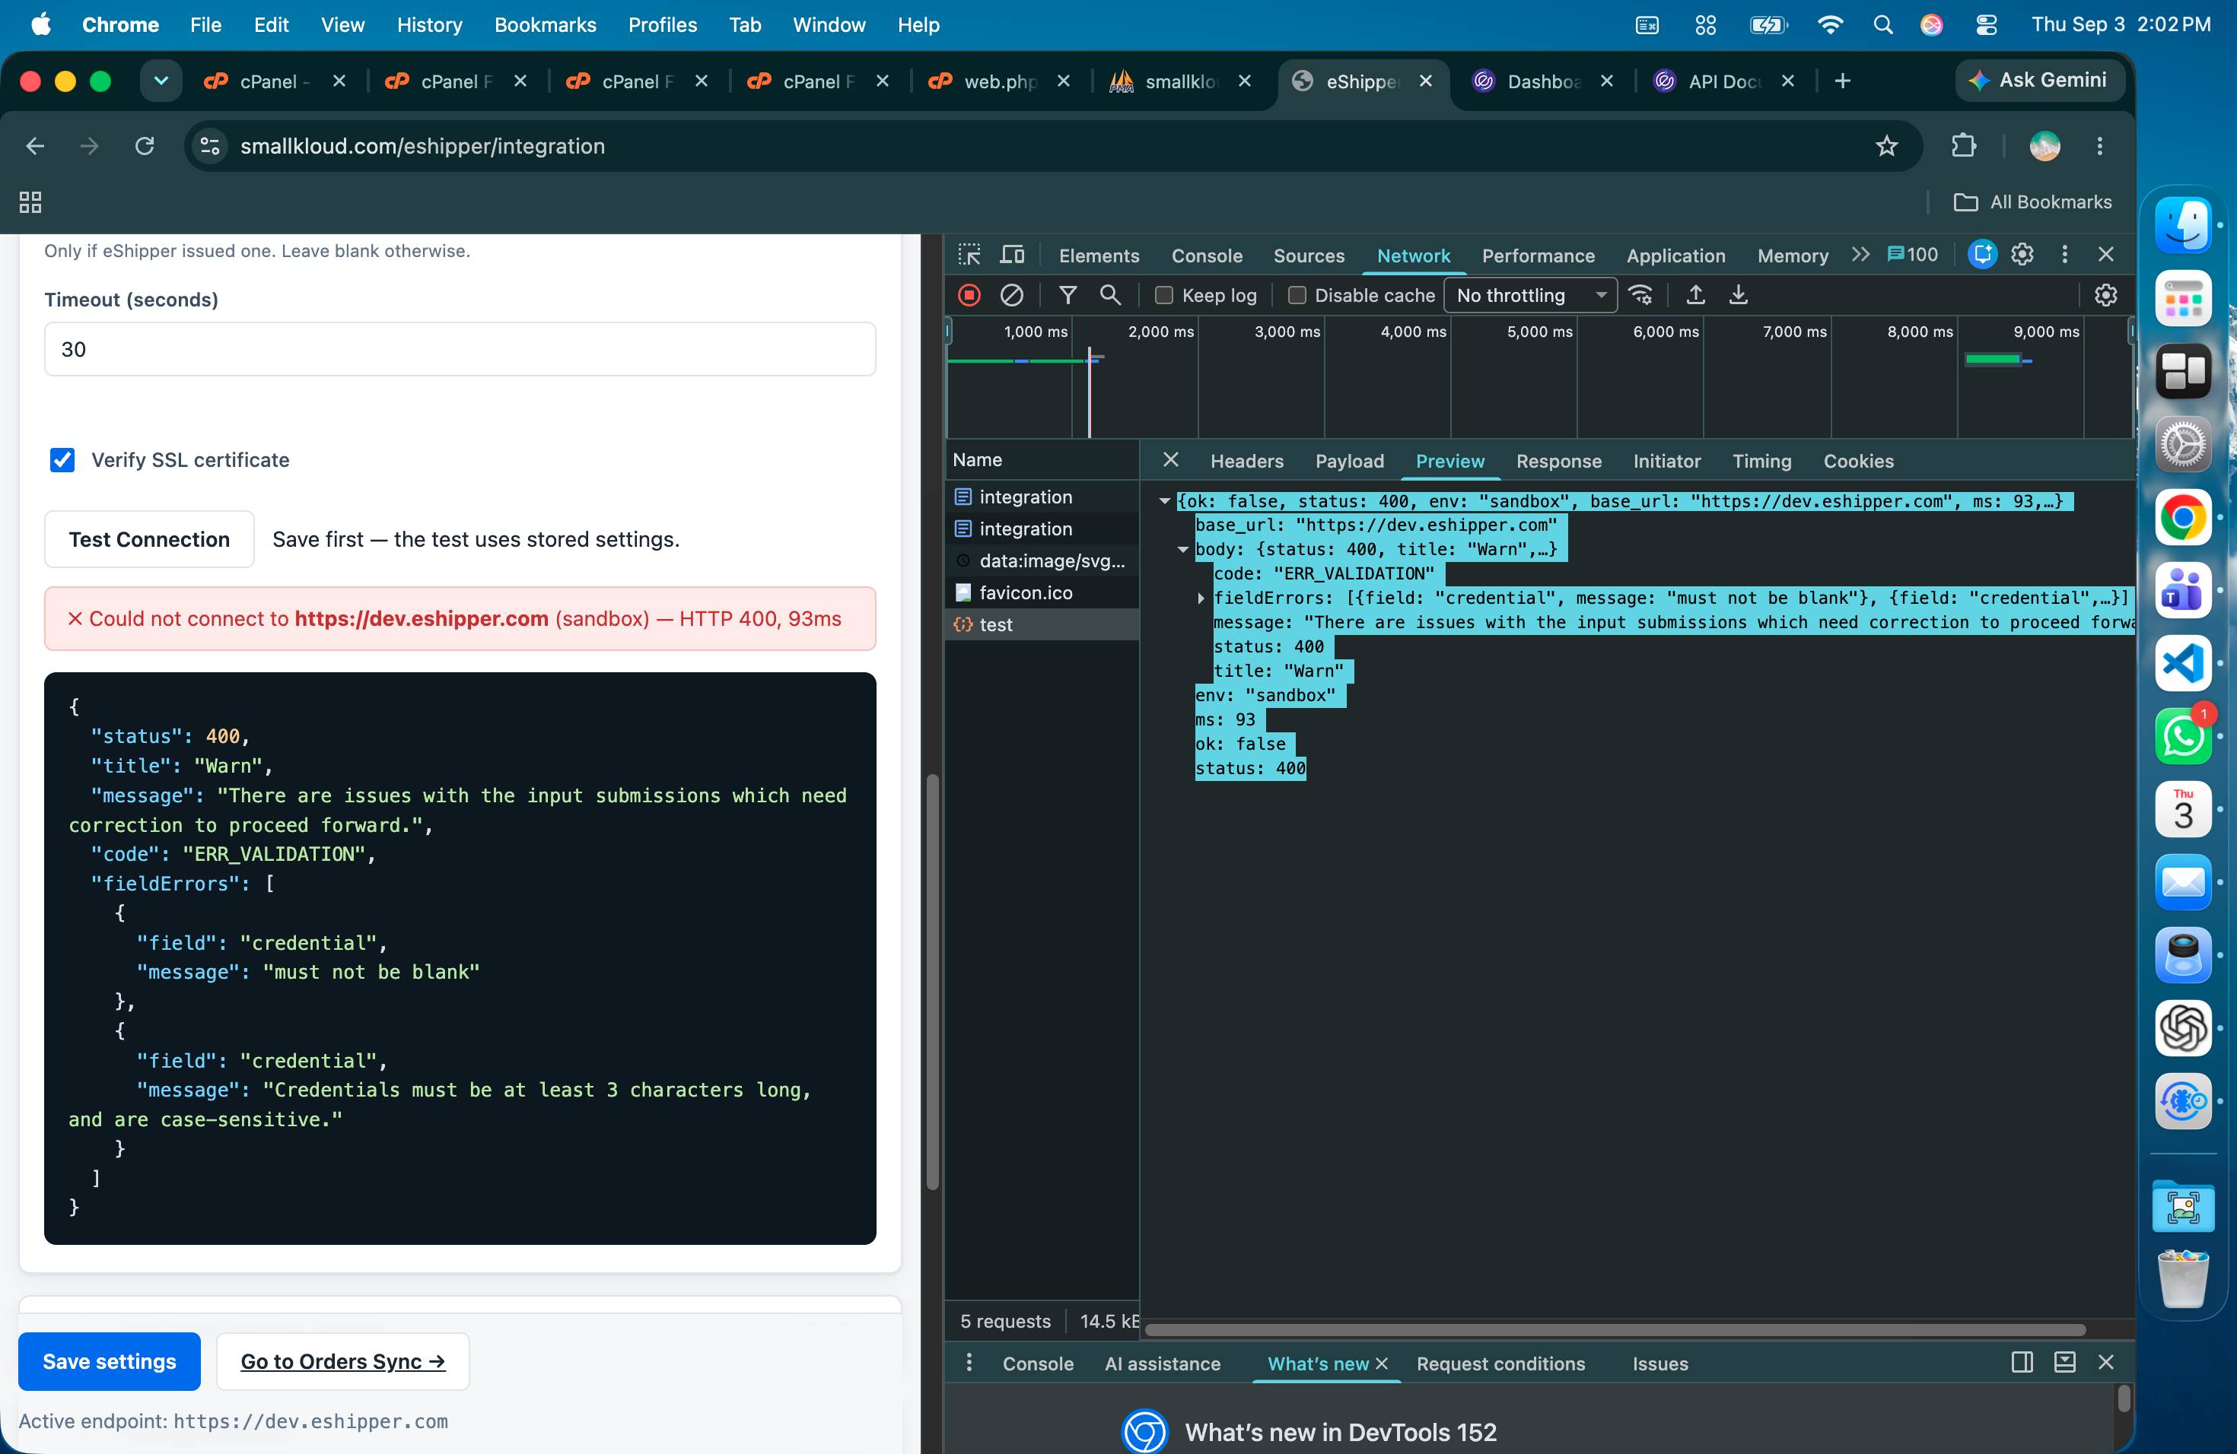2237x1454 pixels.
Task: Open network search magnifier
Action: click(1110, 295)
